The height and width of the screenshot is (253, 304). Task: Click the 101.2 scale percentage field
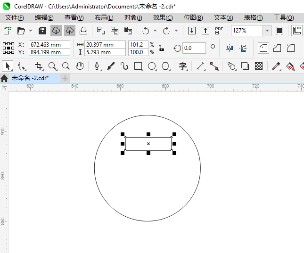click(139, 45)
